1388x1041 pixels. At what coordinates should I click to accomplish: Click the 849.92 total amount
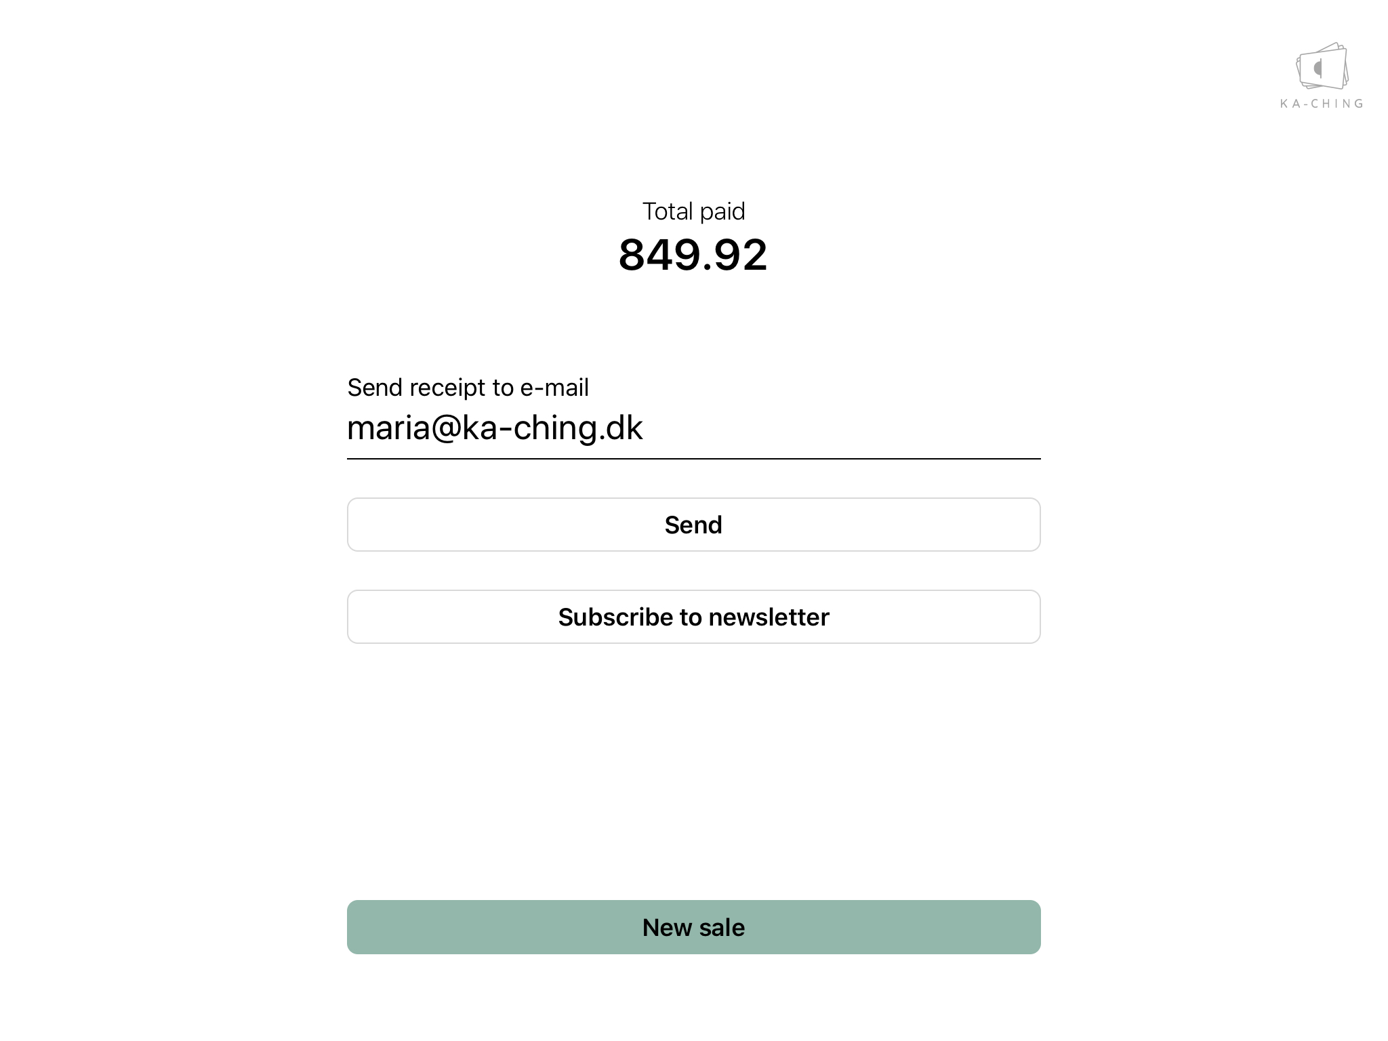693,256
